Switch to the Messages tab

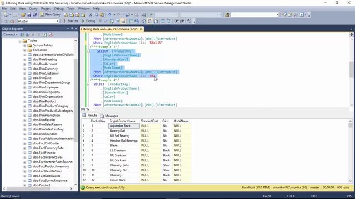click(109, 116)
